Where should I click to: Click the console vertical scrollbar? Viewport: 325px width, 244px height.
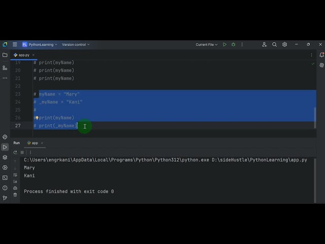click(x=315, y=180)
